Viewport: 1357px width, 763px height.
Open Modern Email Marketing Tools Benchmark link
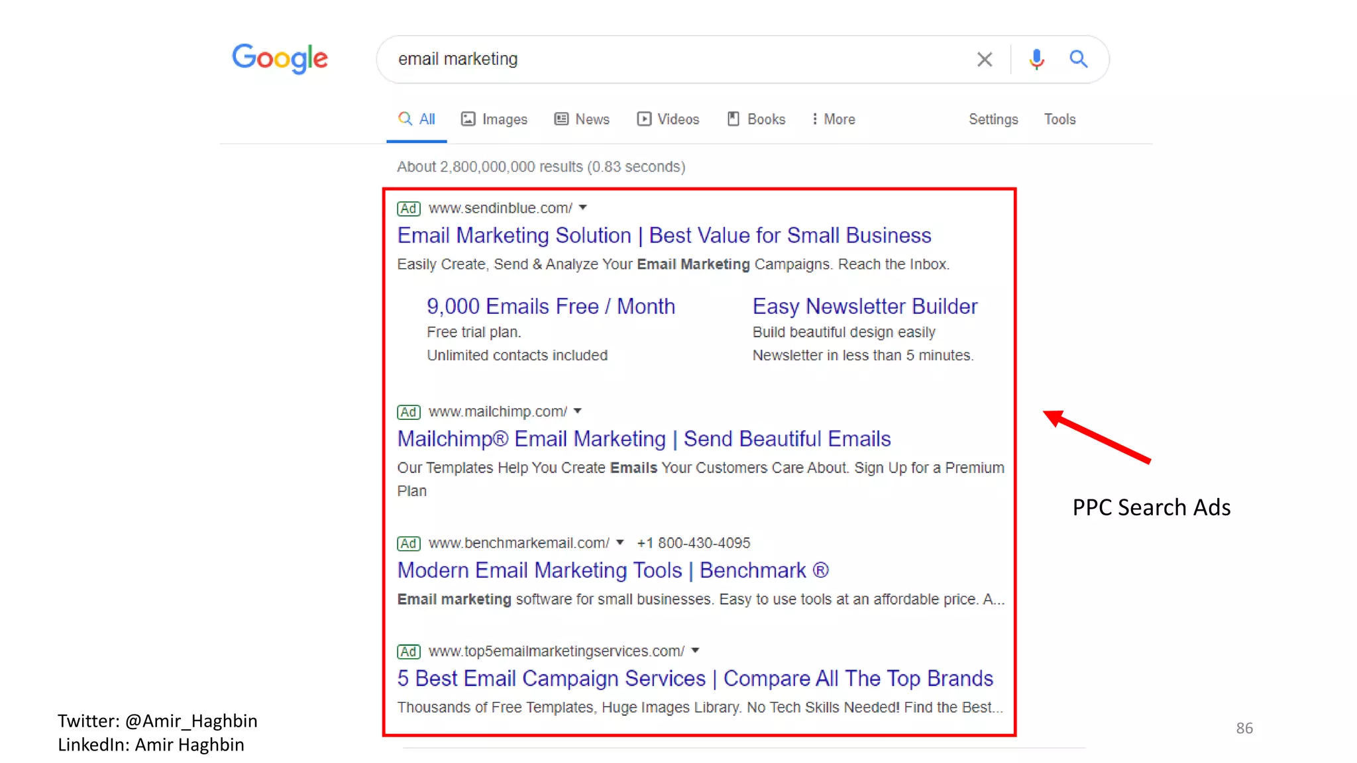pos(613,570)
